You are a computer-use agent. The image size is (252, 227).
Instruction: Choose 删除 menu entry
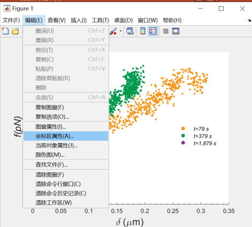tap(66, 88)
